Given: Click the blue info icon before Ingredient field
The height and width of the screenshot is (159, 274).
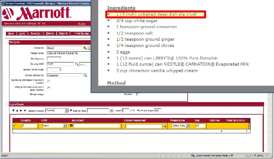Looking at the screenshot, I should [71, 125].
